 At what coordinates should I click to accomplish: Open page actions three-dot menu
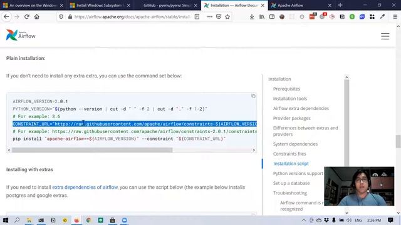[x=210, y=17]
